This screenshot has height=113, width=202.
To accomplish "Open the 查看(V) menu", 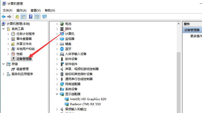I will pos(36,11).
